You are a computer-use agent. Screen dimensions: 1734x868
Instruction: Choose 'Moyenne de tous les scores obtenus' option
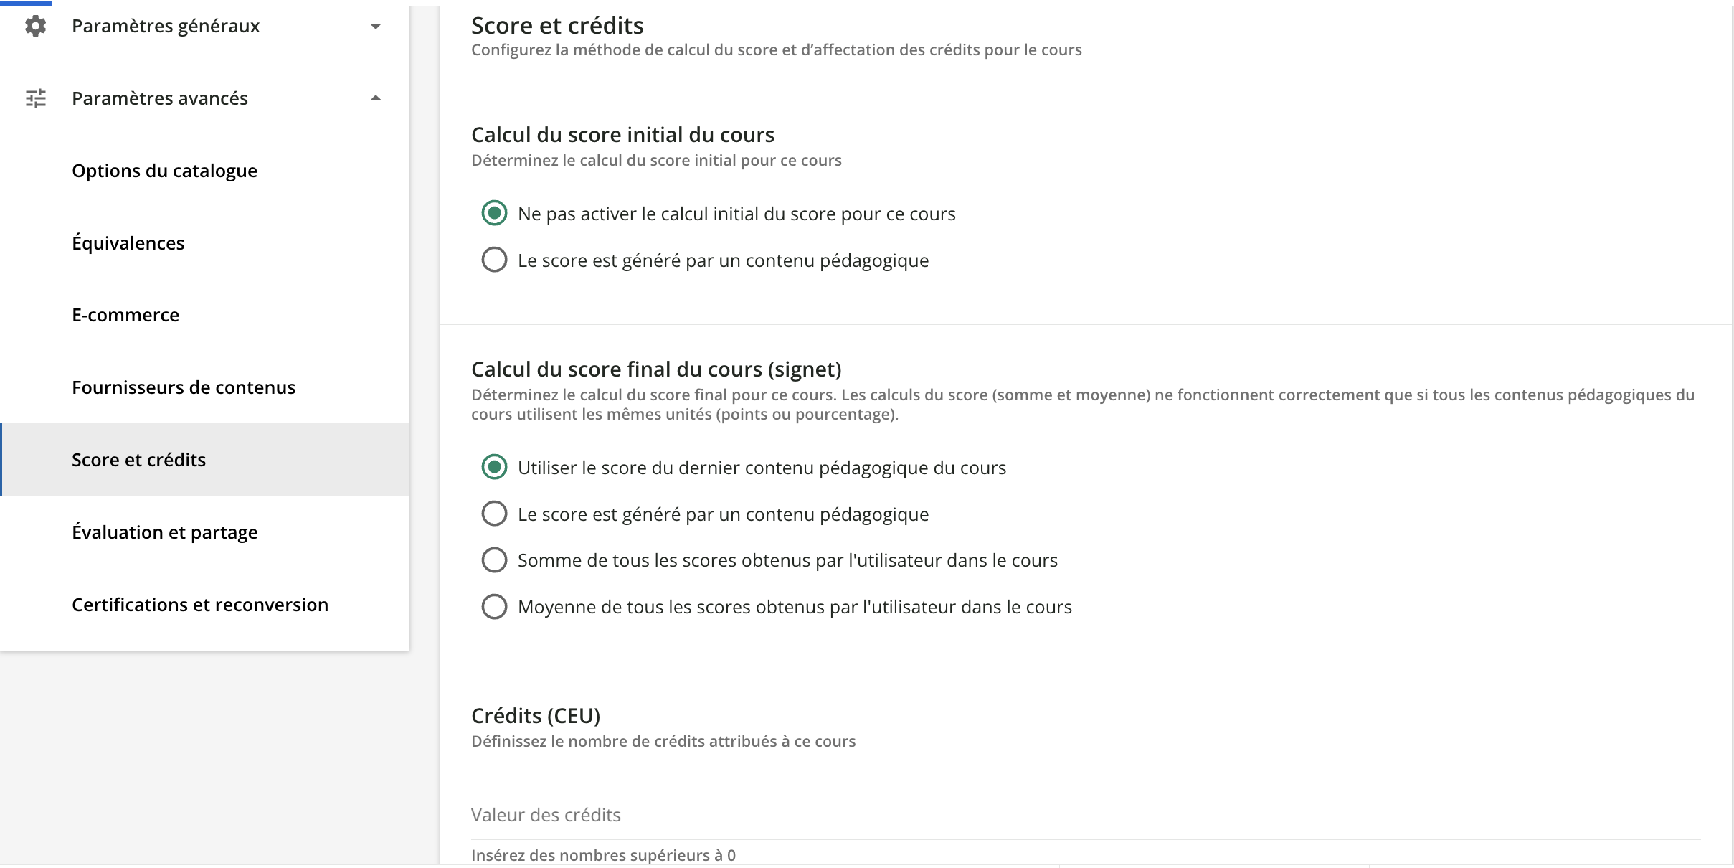pyautogui.click(x=494, y=606)
